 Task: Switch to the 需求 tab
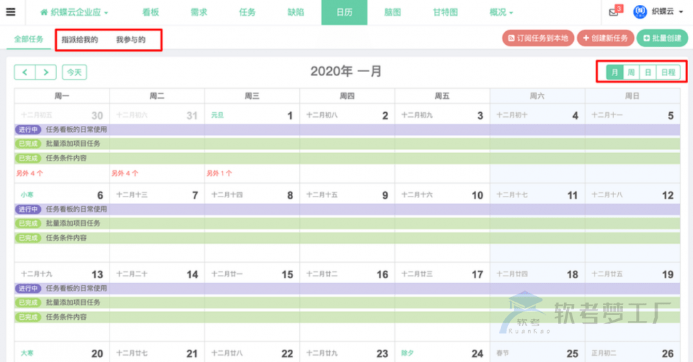[x=199, y=12]
